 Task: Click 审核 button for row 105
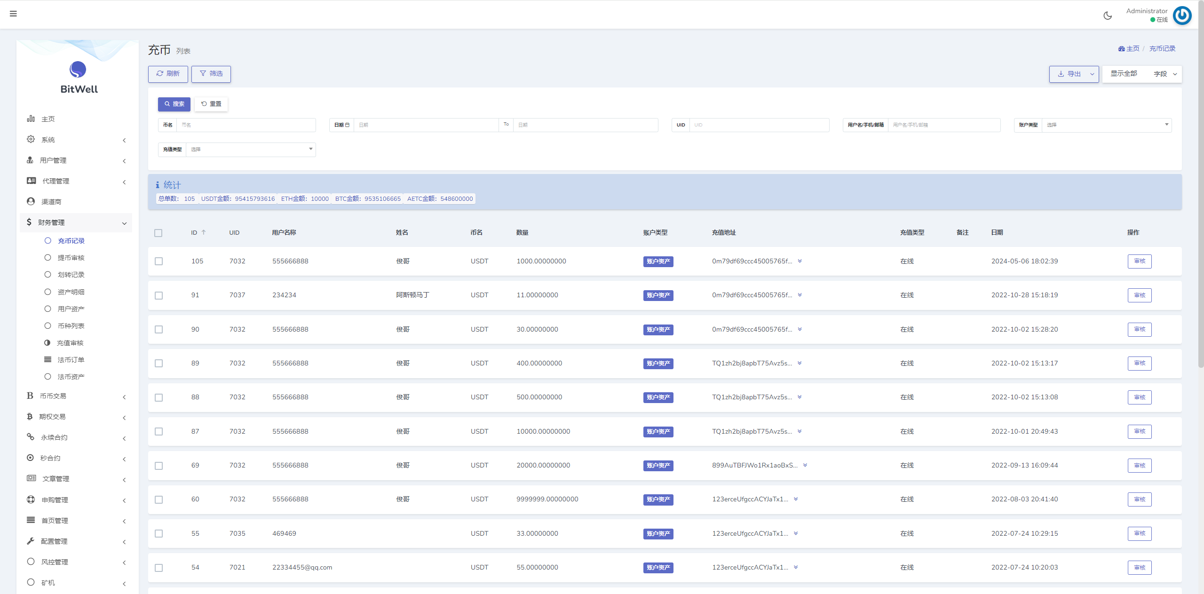click(x=1139, y=261)
